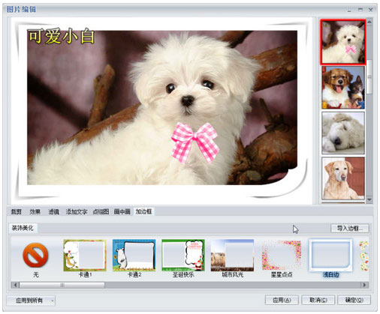Image resolution: width=380 pixels, height=314 pixels.
Task: Open the 应用到所有 dropdown arrow
Action: coord(53,301)
